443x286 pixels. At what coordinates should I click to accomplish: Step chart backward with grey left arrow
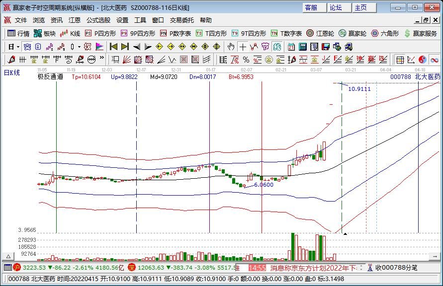point(136,47)
